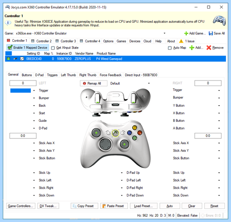
Task: Open the left Bumper mapping dropdown
Action: tap(34, 98)
